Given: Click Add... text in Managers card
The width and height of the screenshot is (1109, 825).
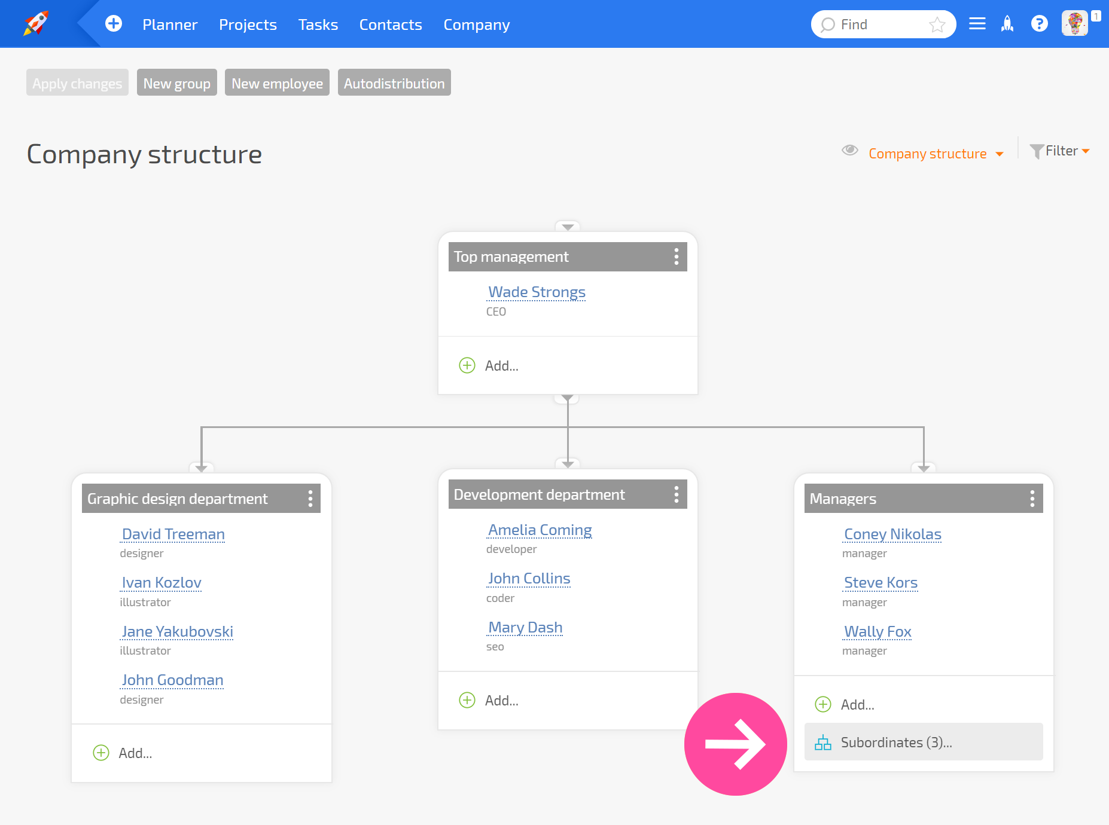Looking at the screenshot, I should click(x=858, y=704).
